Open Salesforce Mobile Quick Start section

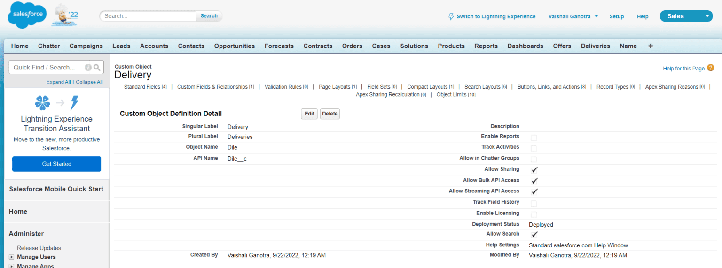(56, 189)
